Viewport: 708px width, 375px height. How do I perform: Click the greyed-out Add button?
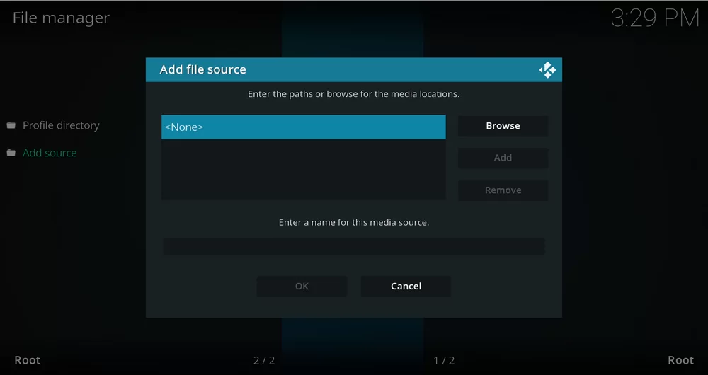click(x=503, y=158)
